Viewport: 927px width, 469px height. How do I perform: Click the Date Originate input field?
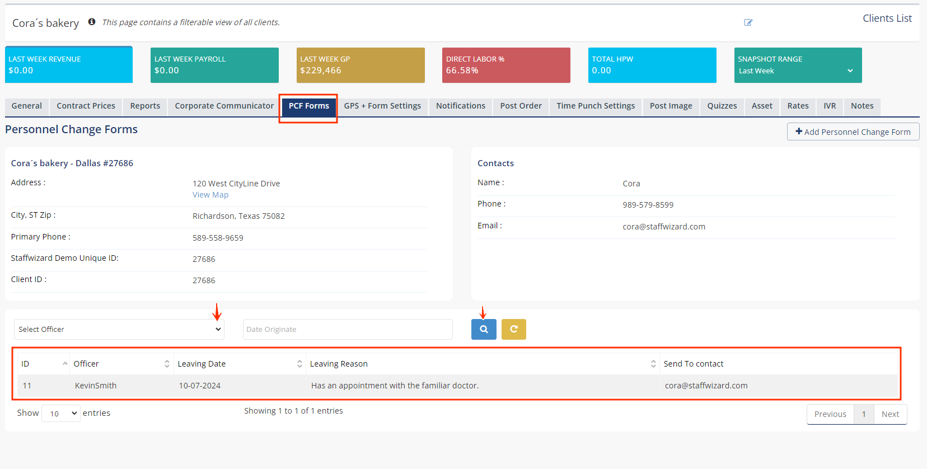click(x=347, y=329)
